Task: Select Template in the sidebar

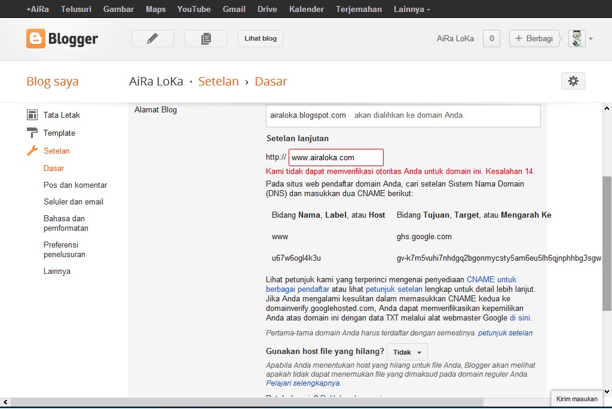Action: pos(59,133)
